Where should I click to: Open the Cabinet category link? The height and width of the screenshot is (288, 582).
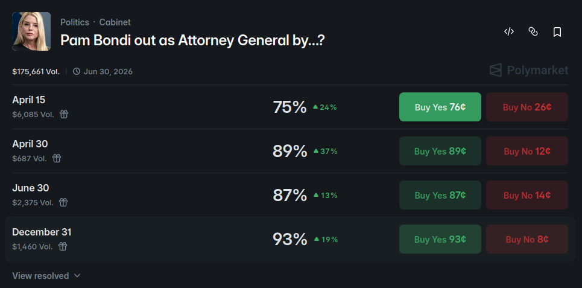[115, 22]
